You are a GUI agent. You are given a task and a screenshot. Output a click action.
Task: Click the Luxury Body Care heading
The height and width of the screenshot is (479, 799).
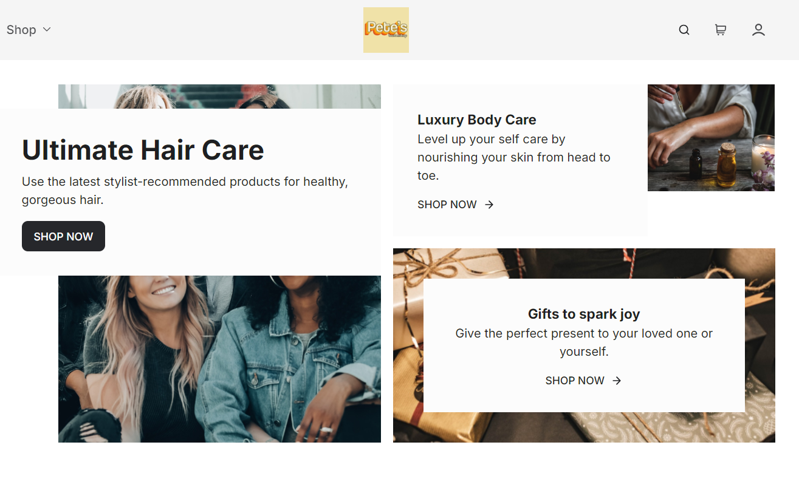pyautogui.click(x=477, y=120)
